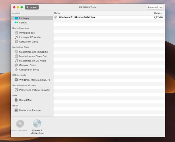Open Masterizza una Immagine
Image resolution: width=175 pixels, height=142 pixels.
[33, 52]
